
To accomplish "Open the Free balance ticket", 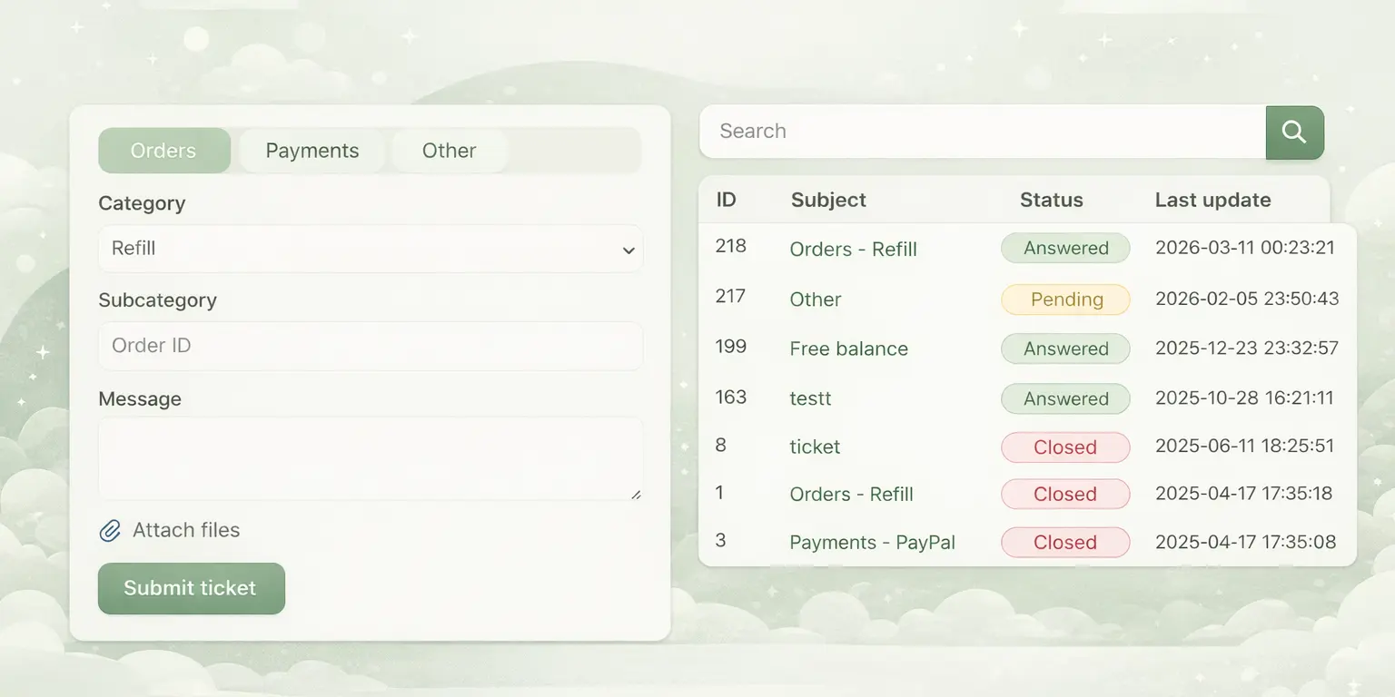I will (847, 348).
